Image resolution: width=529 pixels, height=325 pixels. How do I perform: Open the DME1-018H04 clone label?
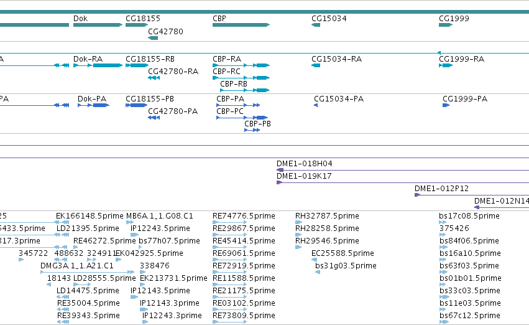point(305,164)
